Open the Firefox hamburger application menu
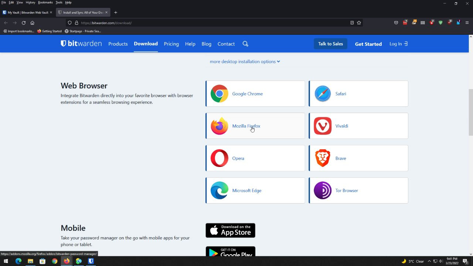Viewport: 473px width, 266px height. coord(467,23)
